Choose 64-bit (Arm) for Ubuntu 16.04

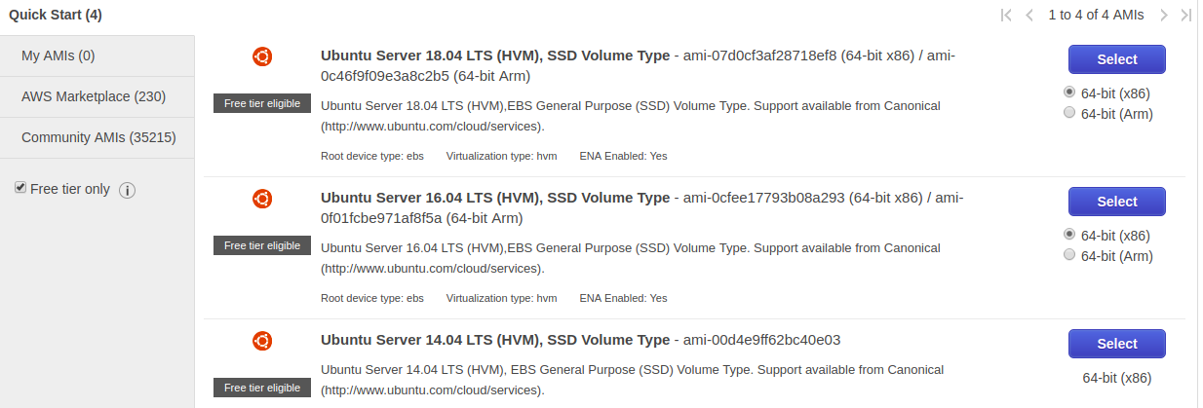(1069, 255)
